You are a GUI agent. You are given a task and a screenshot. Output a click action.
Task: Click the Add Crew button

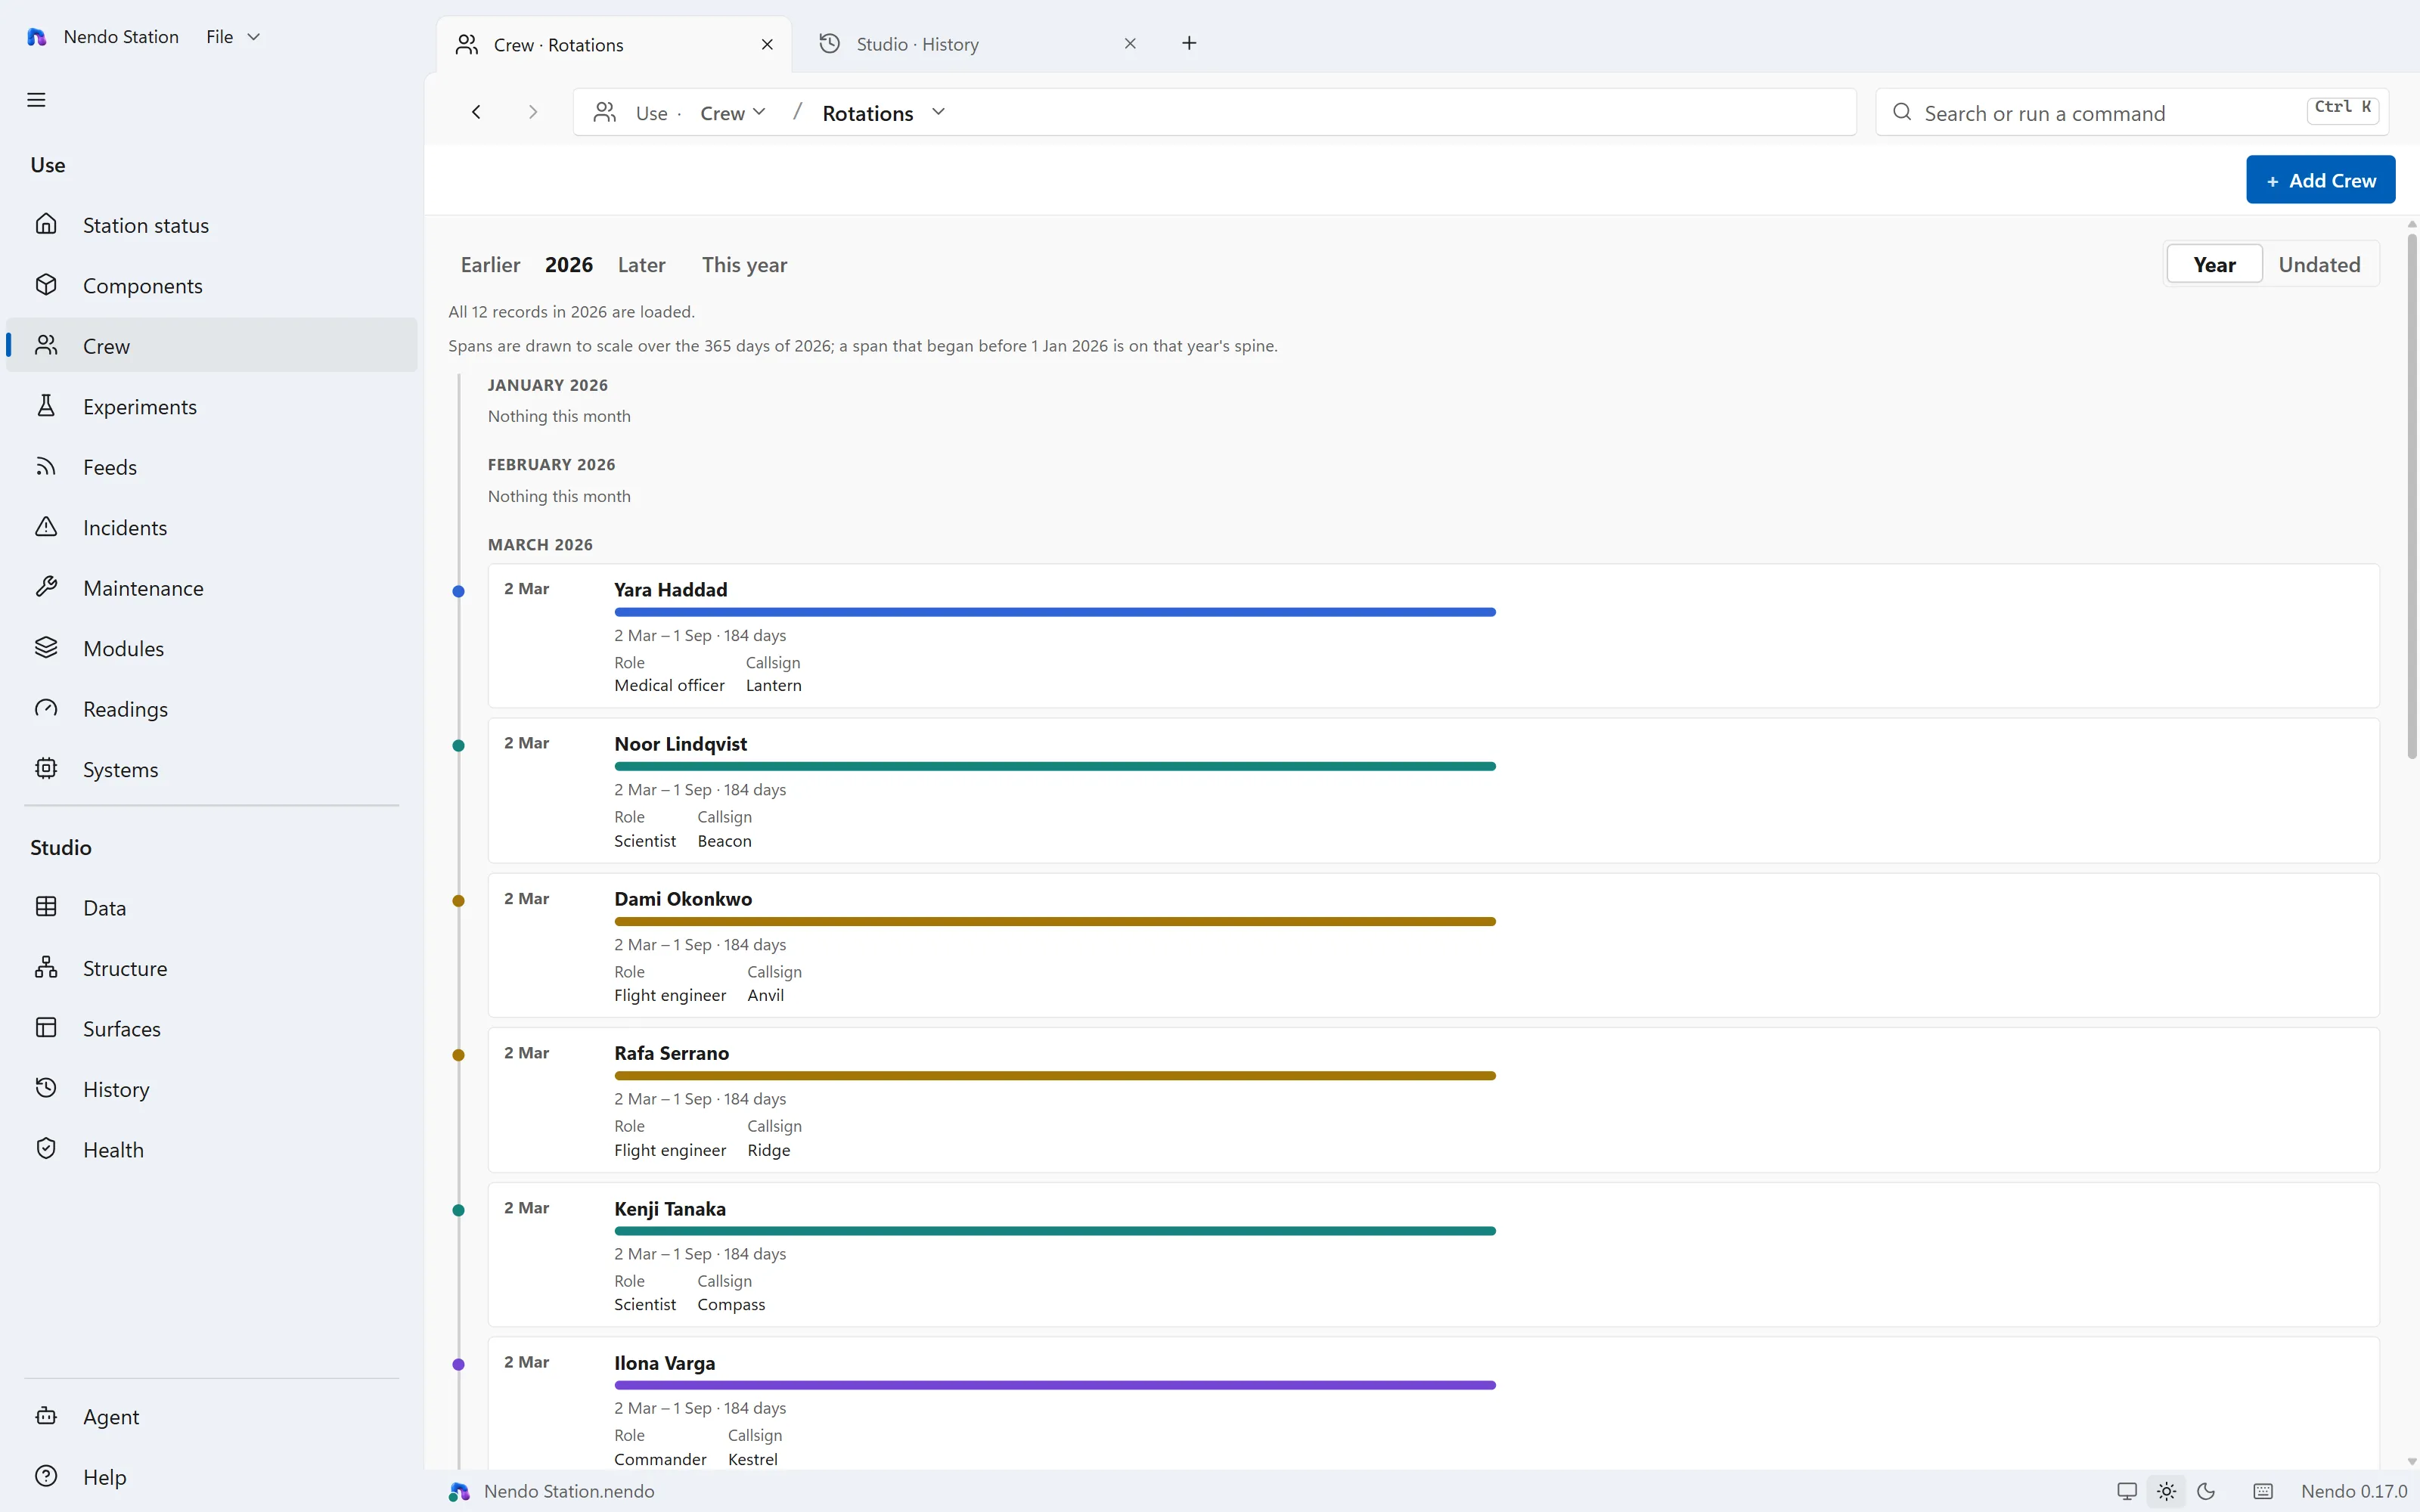(x=2320, y=180)
